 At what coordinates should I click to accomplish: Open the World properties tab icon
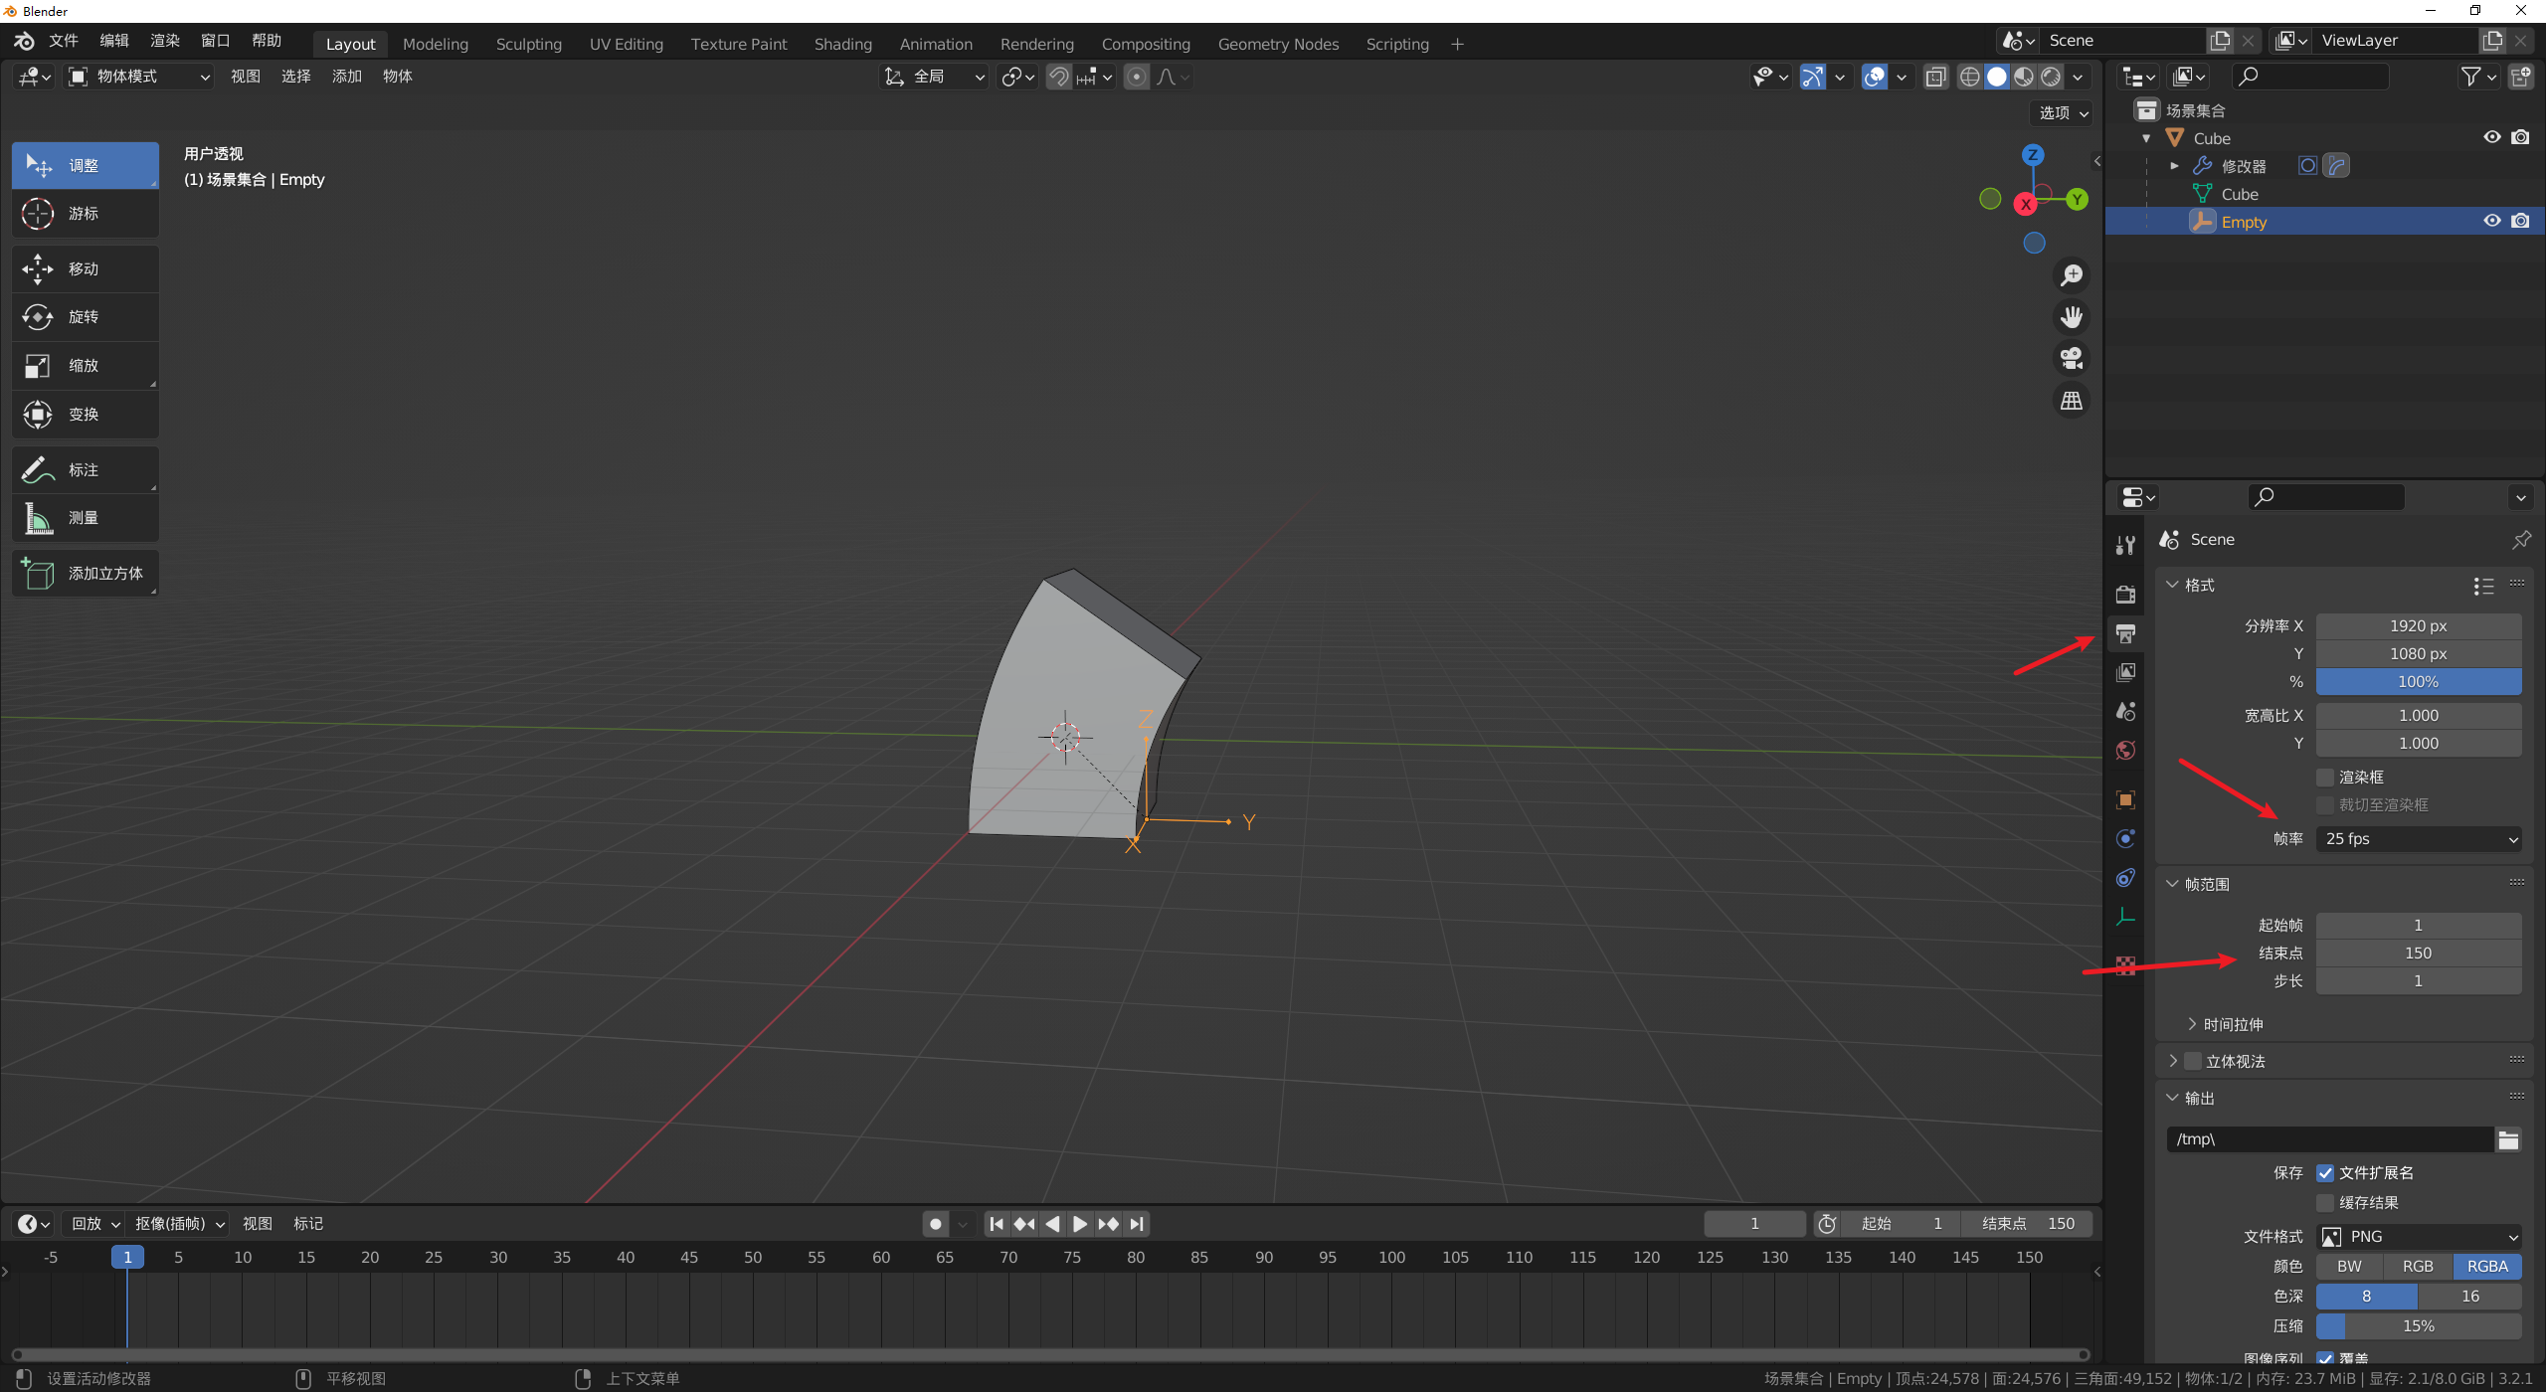(2125, 751)
